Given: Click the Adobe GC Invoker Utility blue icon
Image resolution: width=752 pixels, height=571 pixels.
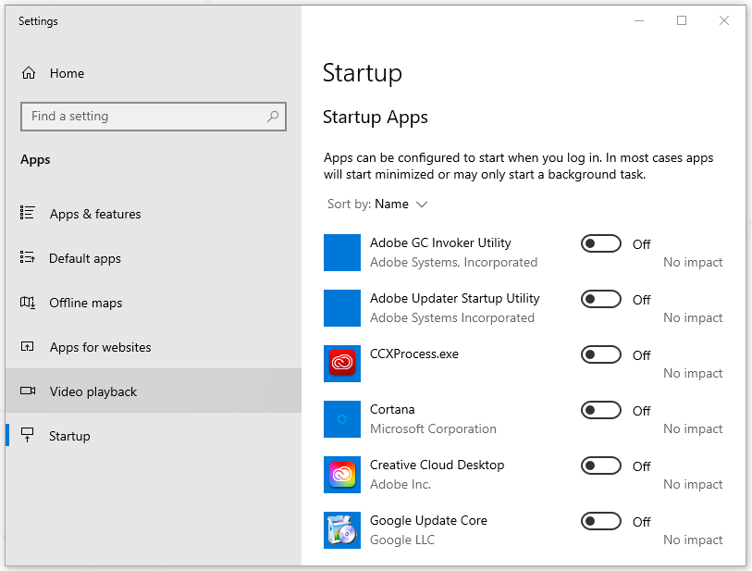Looking at the screenshot, I should [x=342, y=253].
